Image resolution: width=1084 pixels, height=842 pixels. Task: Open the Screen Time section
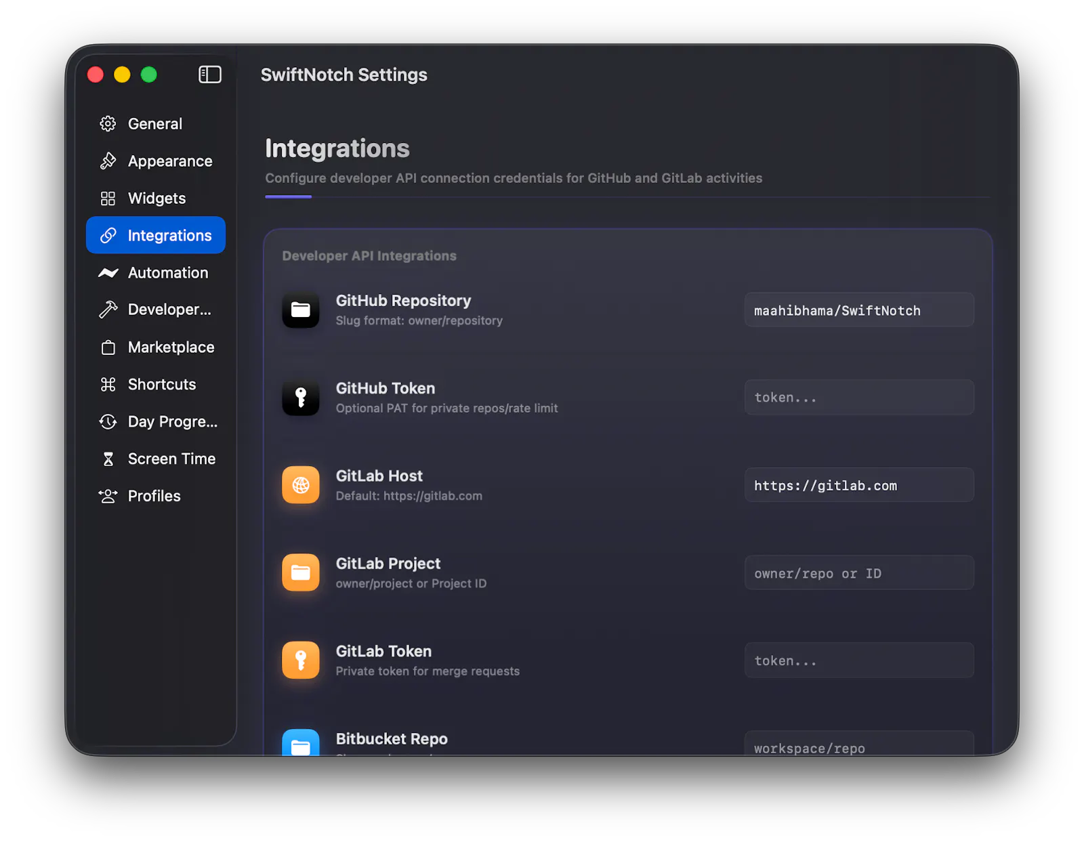[x=156, y=459]
